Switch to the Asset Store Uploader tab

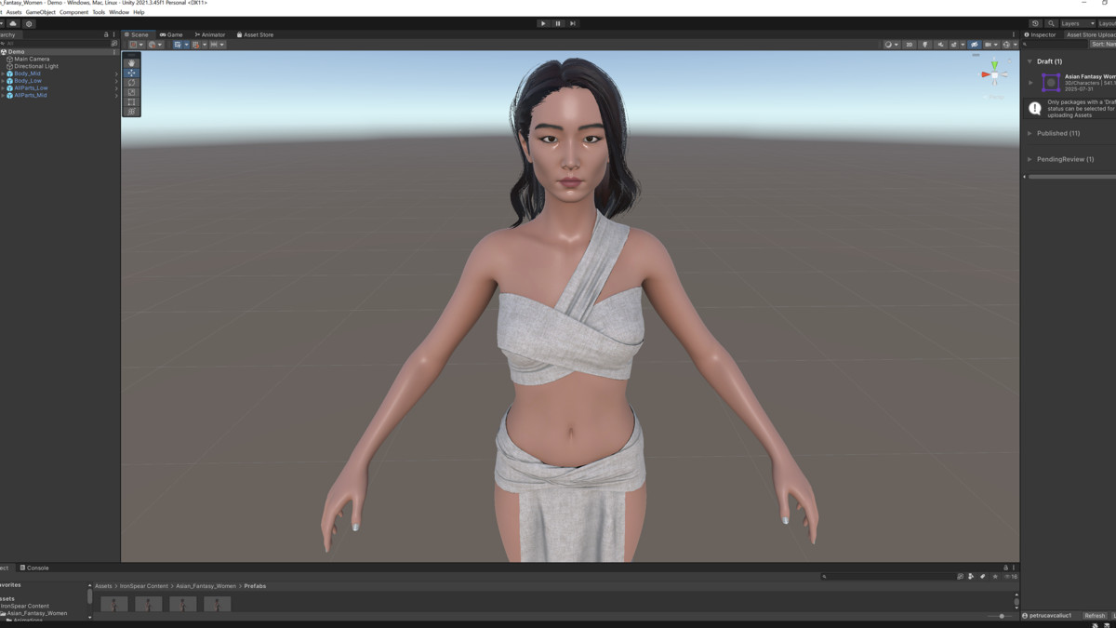(x=1090, y=34)
